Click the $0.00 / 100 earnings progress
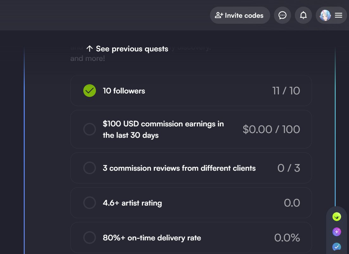 271,129
